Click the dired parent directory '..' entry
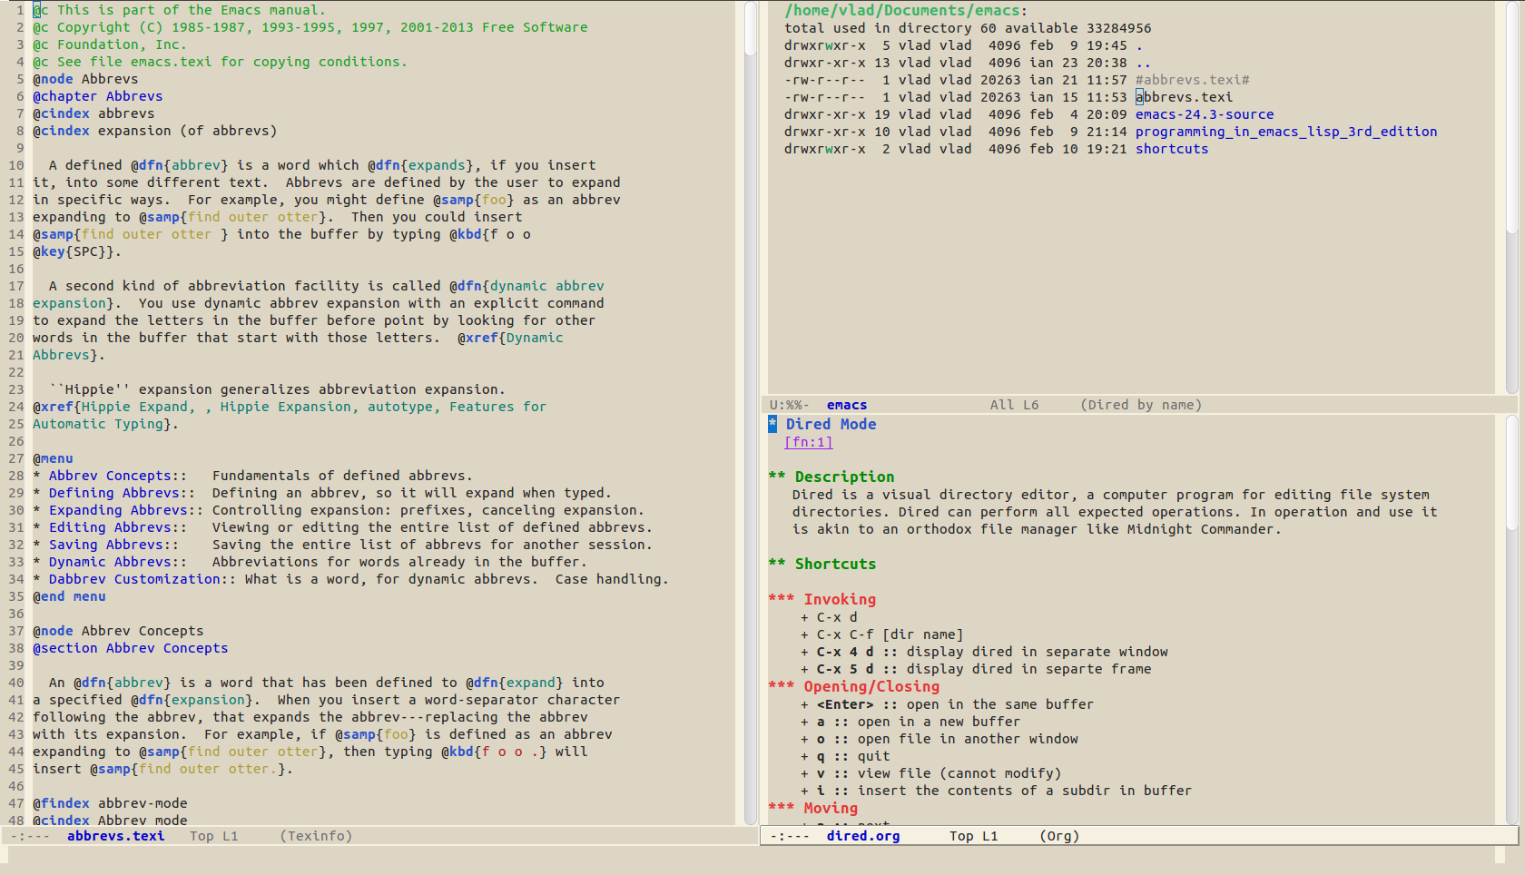 click(1143, 63)
